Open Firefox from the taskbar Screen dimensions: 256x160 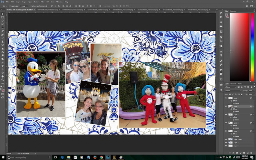pos(95,157)
